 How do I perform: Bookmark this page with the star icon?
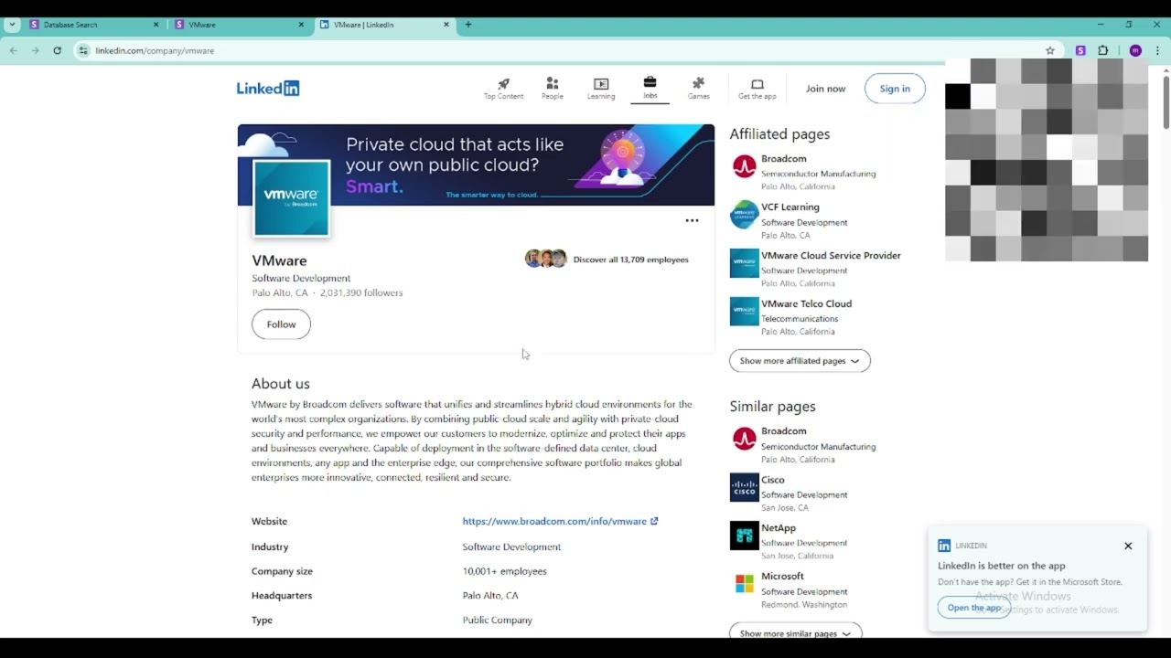point(1050,50)
